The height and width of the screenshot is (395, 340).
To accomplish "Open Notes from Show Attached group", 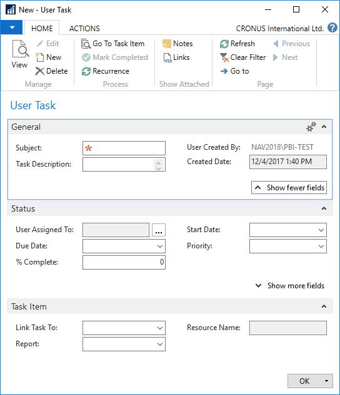I will [177, 44].
